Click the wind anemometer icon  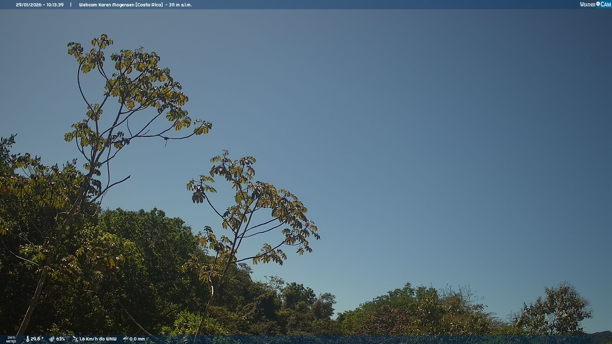[75, 339]
